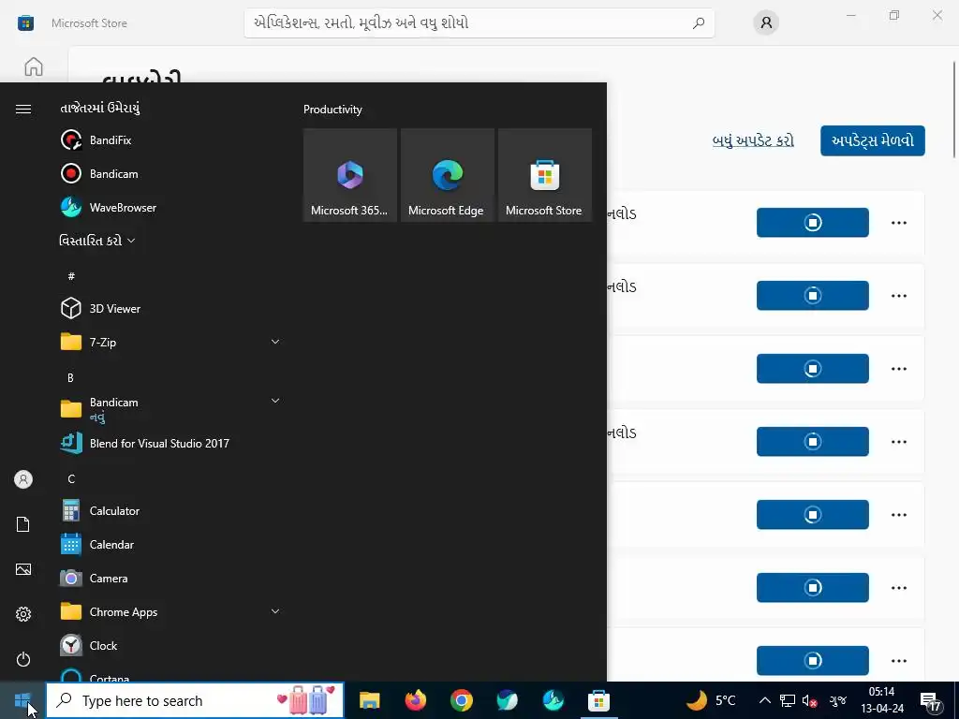
Task: Click the Windows Start button
Action: (22, 700)
